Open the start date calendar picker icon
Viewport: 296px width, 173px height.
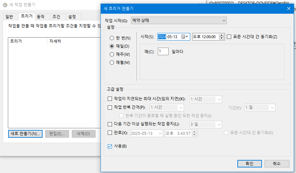point(185,37)
